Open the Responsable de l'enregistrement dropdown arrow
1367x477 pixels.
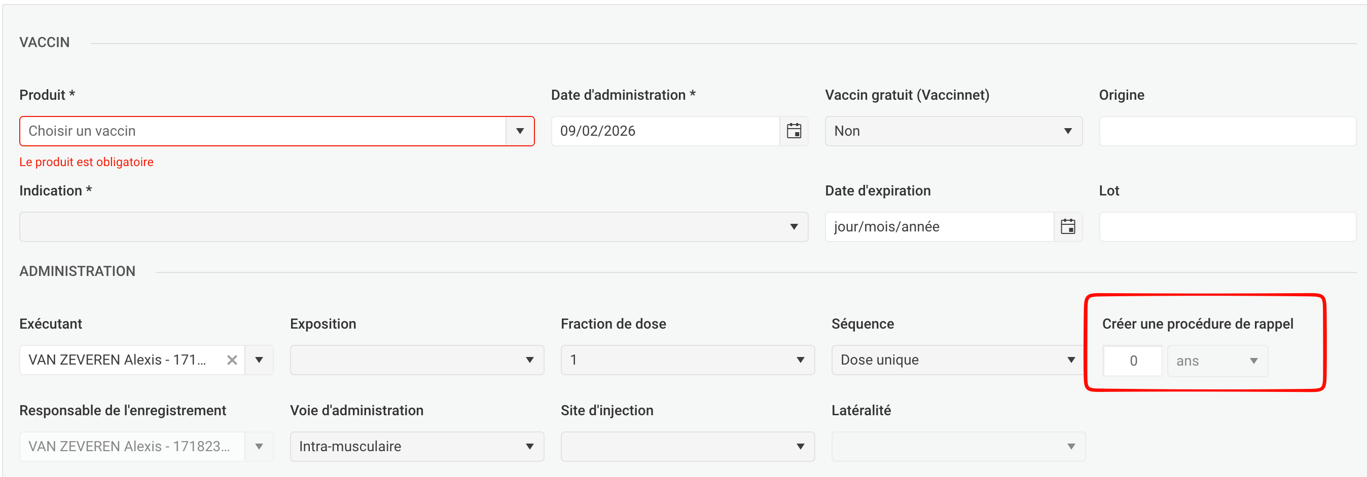click(259, 447)
